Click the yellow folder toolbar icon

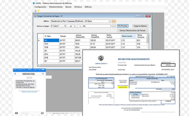click(39, 10)
